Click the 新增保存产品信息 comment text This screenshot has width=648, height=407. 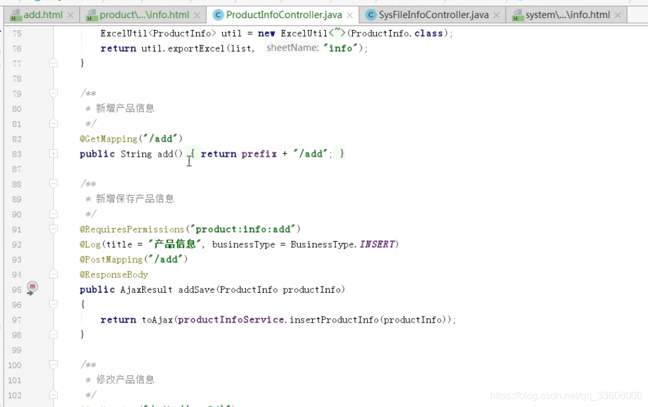[135, 199]
